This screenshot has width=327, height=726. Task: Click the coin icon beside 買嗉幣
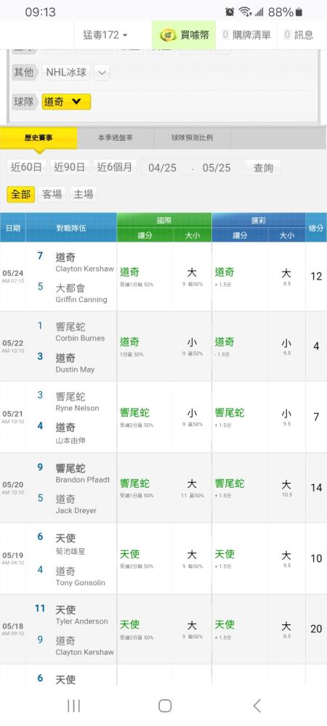167,35
